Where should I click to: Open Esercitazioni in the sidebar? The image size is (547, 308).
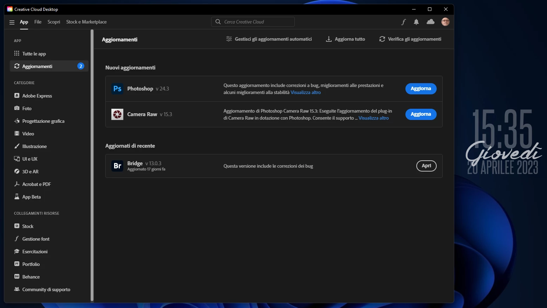pos(49,252)
